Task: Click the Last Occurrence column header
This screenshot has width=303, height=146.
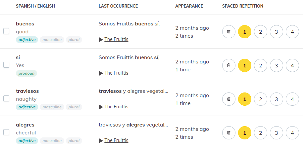Action: [118, 6]
